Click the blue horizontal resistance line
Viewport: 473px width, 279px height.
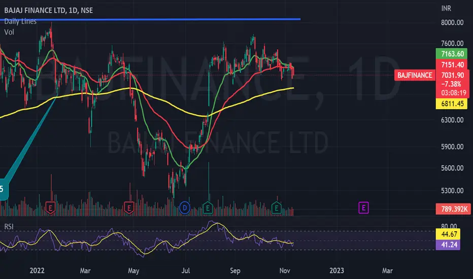(150, 19)
